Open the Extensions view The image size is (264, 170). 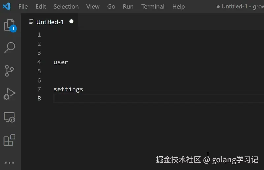click(x=9, y=140)
